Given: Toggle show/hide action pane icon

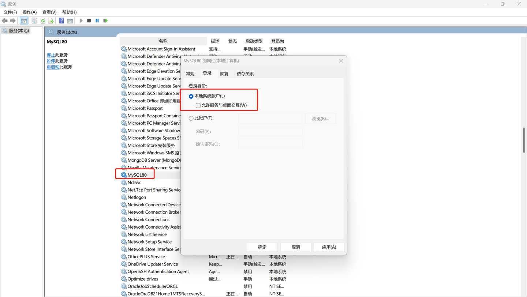Looking at the screenshot, I should point(70,21).
